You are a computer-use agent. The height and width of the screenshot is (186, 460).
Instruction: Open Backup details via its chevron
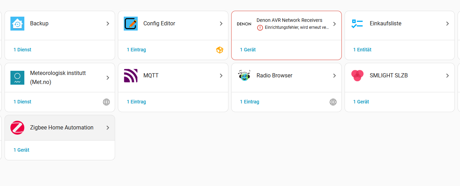point(108,24)
